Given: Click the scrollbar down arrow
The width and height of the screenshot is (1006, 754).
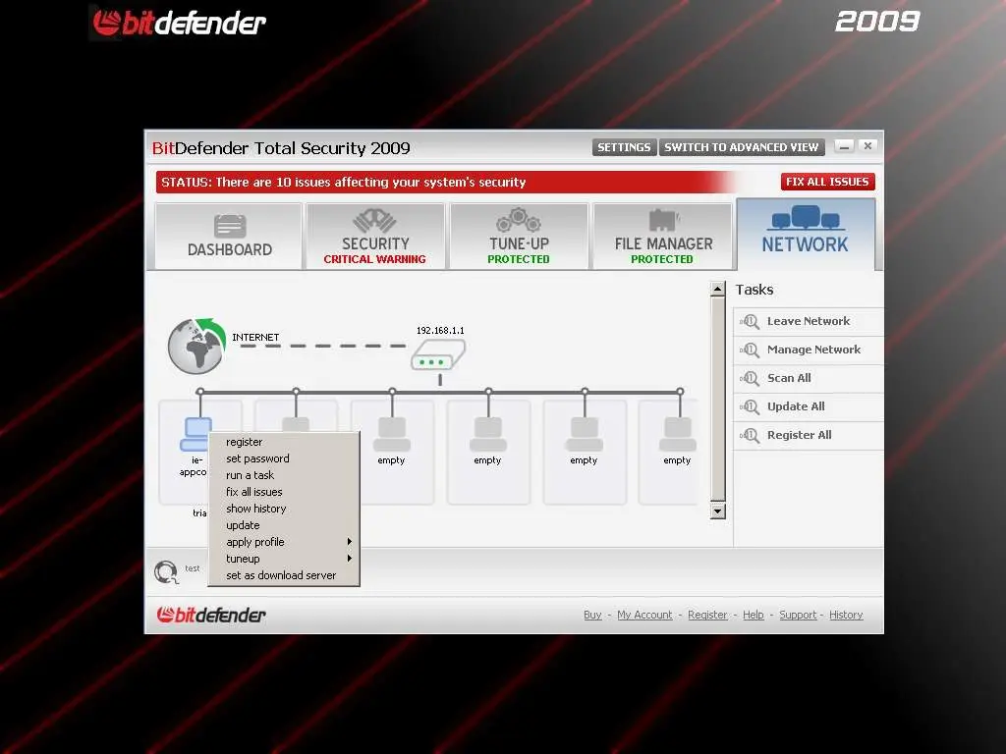Looking at the screenshot, I should click(x=718, y=511).
